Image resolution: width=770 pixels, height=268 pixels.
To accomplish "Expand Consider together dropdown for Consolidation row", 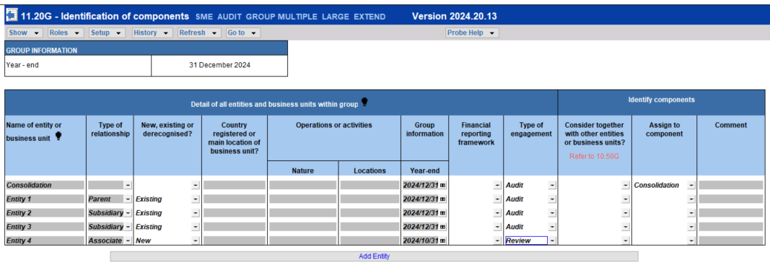I will pos(625,186).
